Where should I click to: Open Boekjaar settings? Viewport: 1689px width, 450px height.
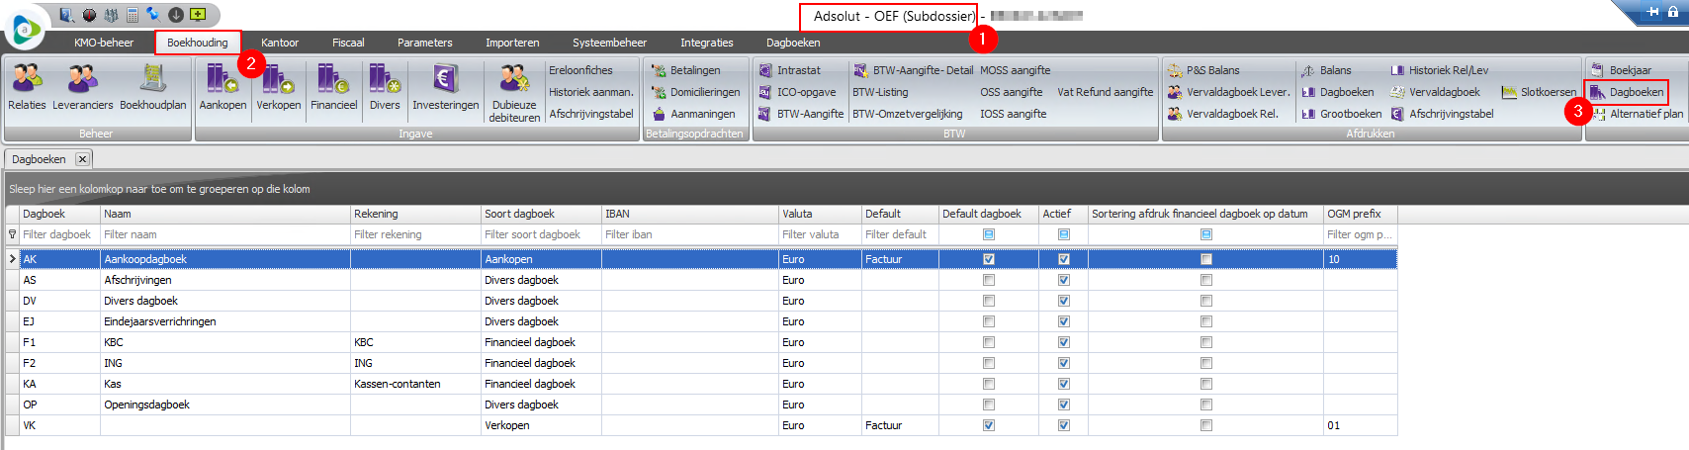(x=1621, y=70)
